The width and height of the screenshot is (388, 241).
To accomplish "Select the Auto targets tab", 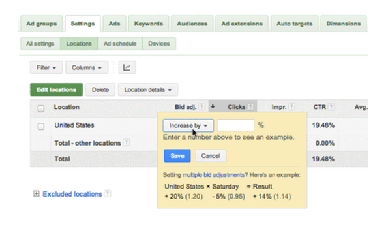I will pyautogui.click(x=295, y=24).
